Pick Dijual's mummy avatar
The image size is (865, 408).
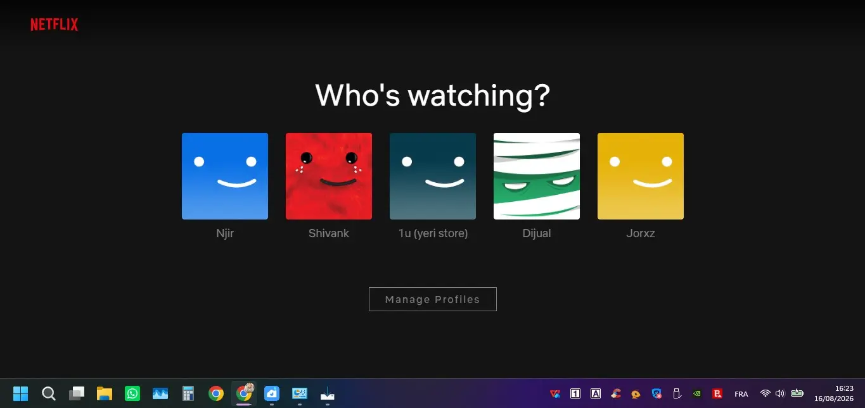point(537,176)
